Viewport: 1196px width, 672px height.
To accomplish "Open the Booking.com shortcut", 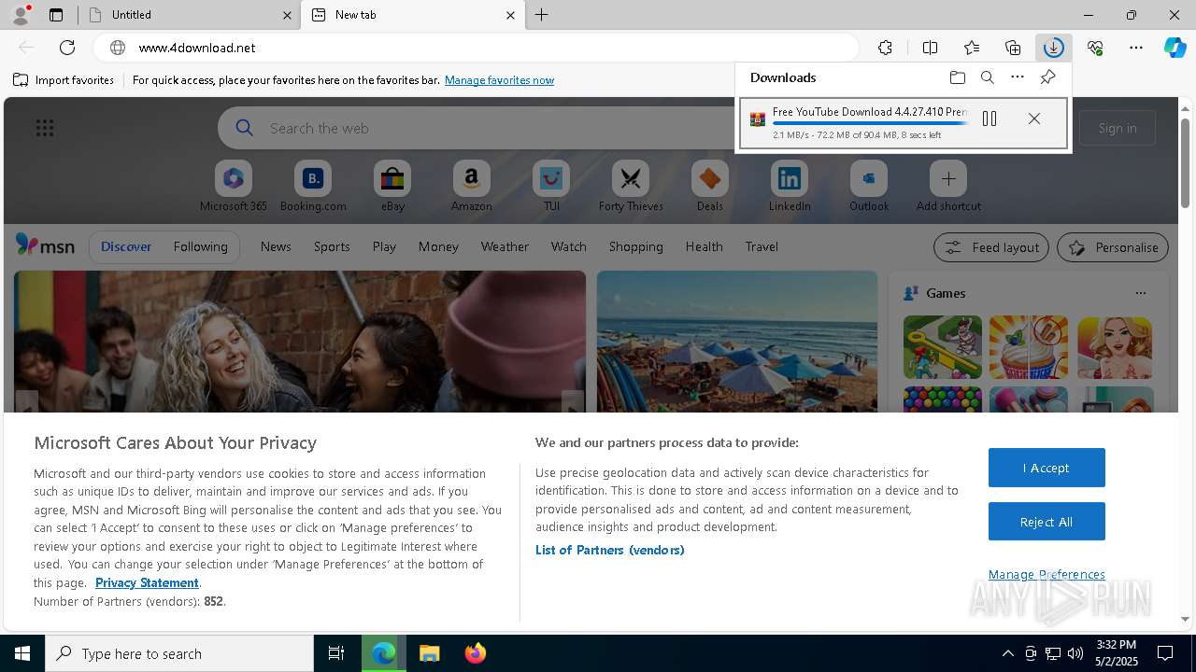I will pyautogui.click(x=313, y=186).
